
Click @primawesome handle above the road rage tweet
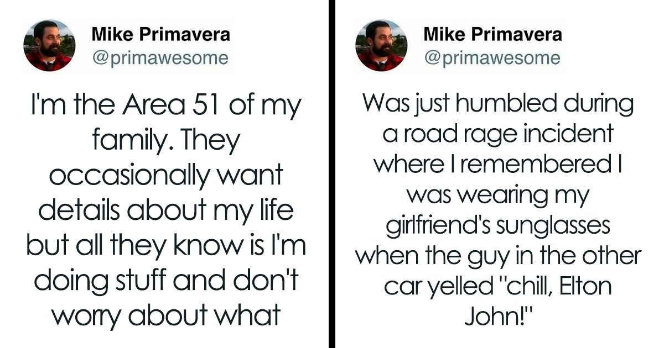coord(492,58)
